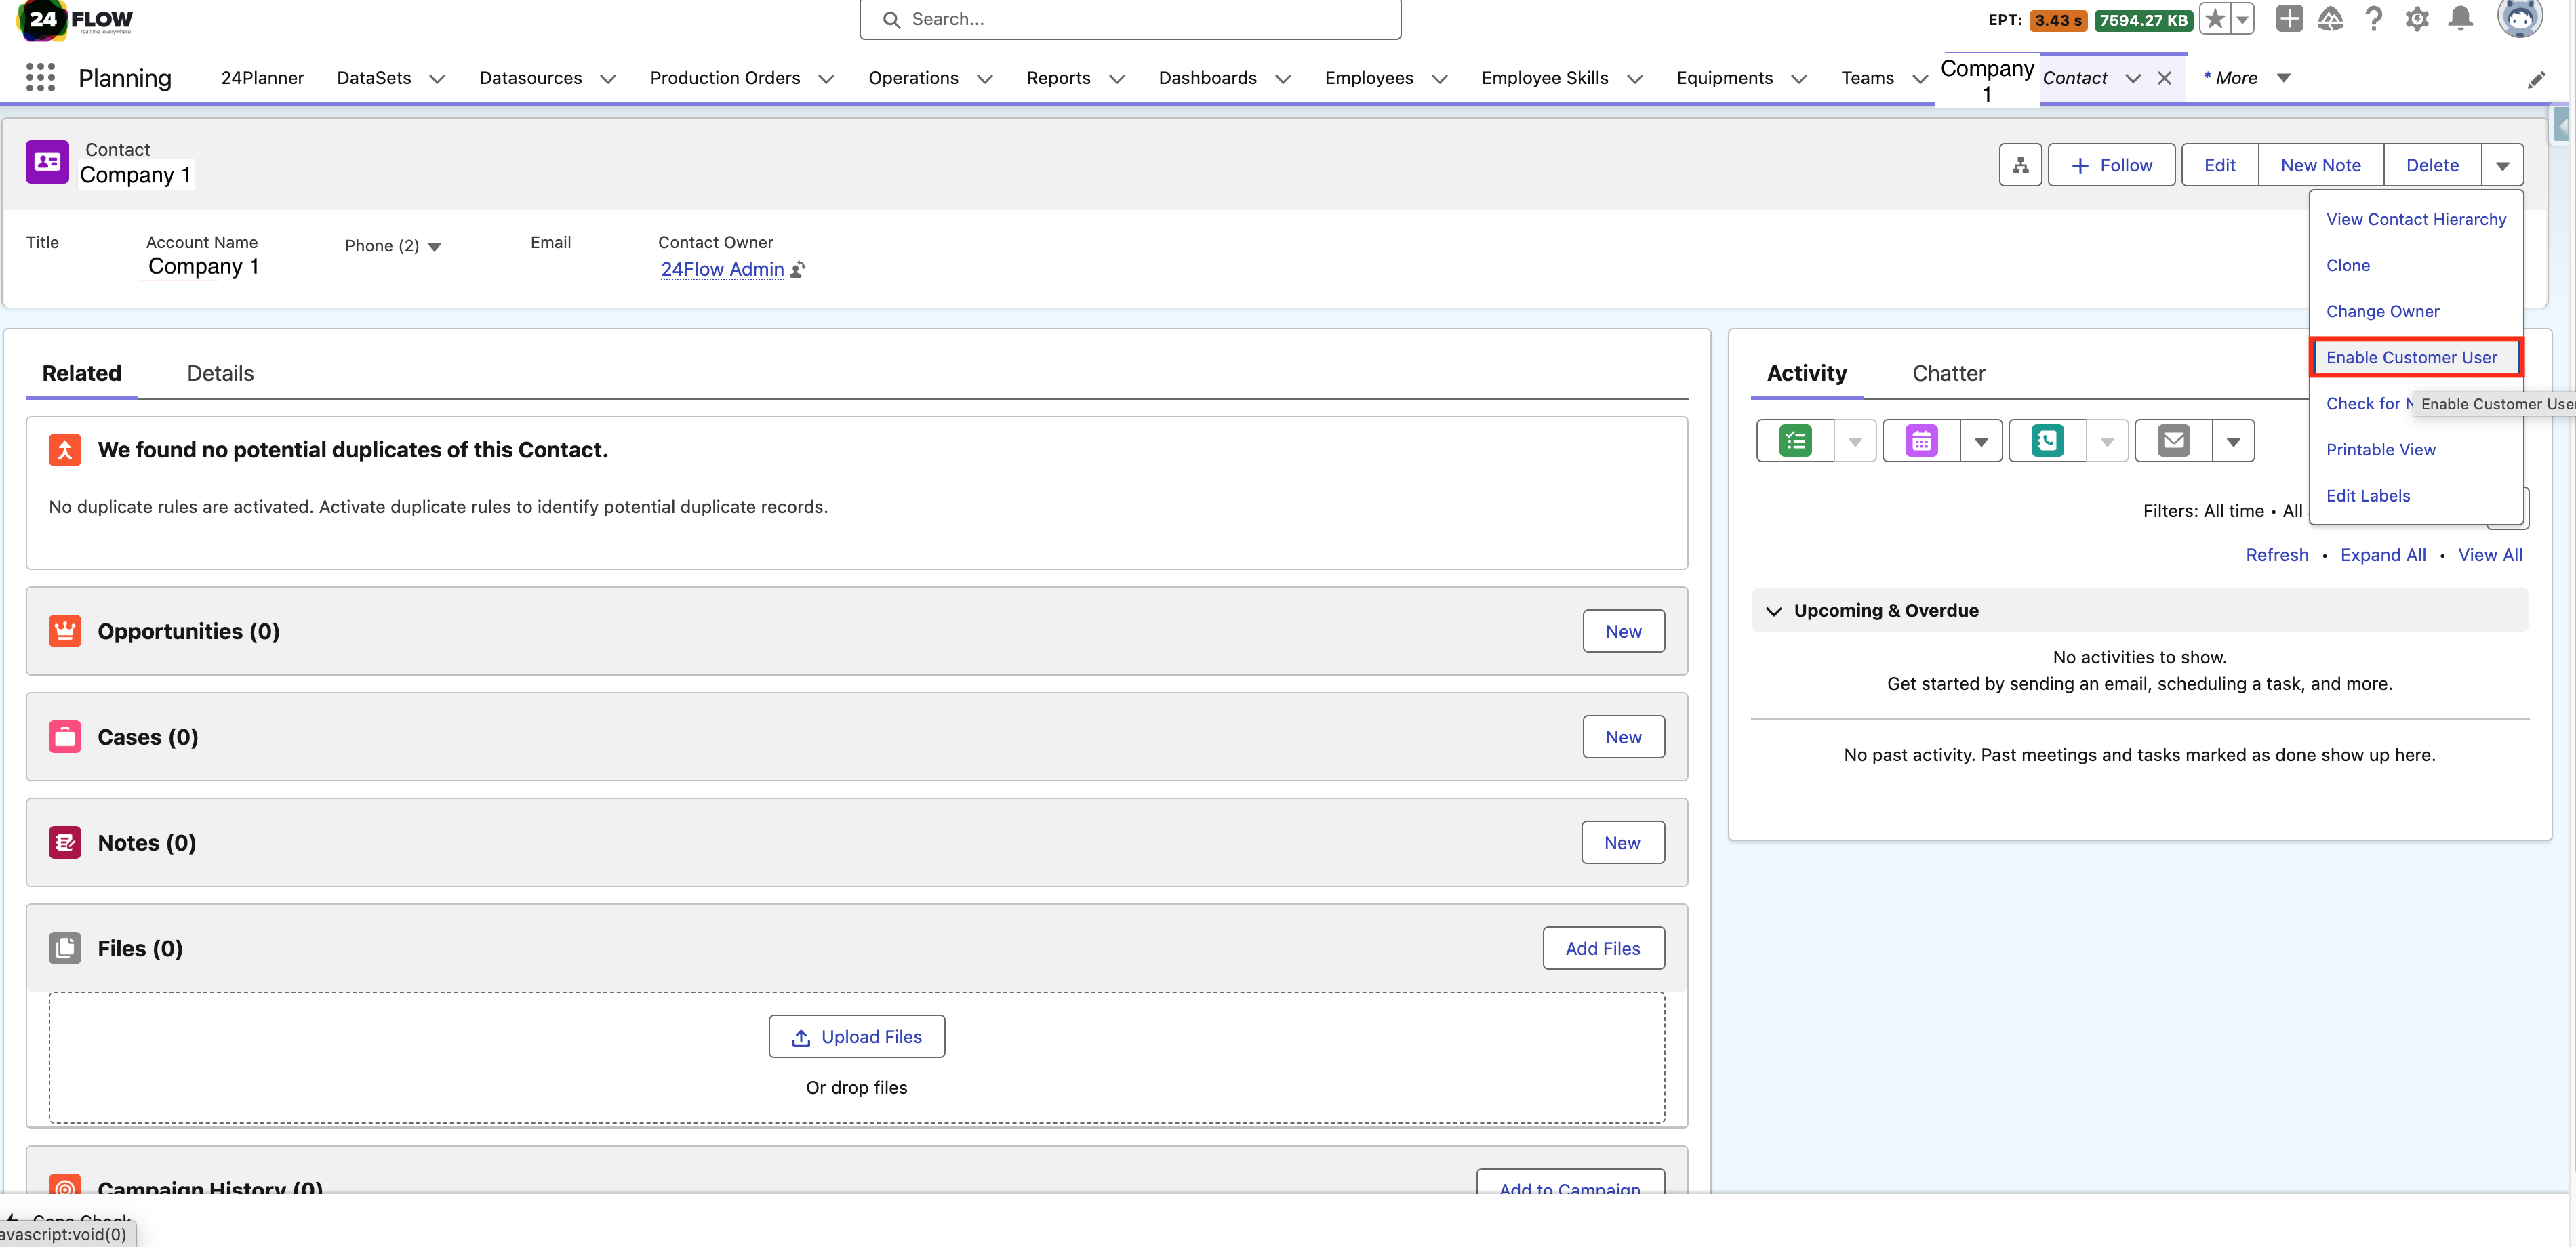The image size is (2576, 1247).
Task: Open Contact Hierarchy via the hierarchy icon
Action: (2020, 164)
